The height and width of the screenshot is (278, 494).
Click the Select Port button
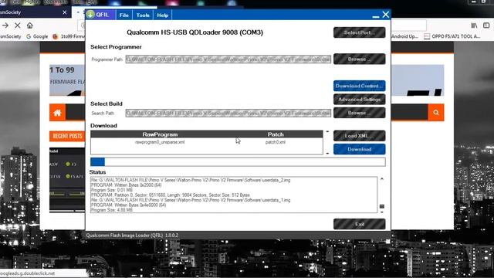[x=359, y=32]
